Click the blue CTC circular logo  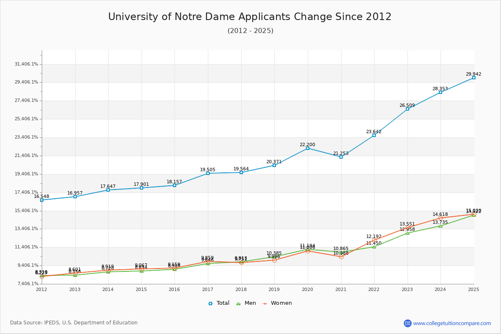click(x=409, y=322)
